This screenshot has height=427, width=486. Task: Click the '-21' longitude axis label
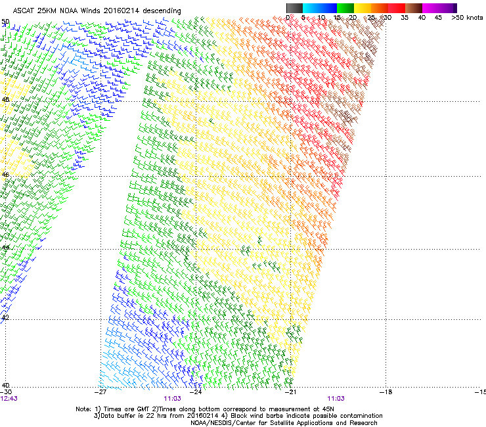290,392
